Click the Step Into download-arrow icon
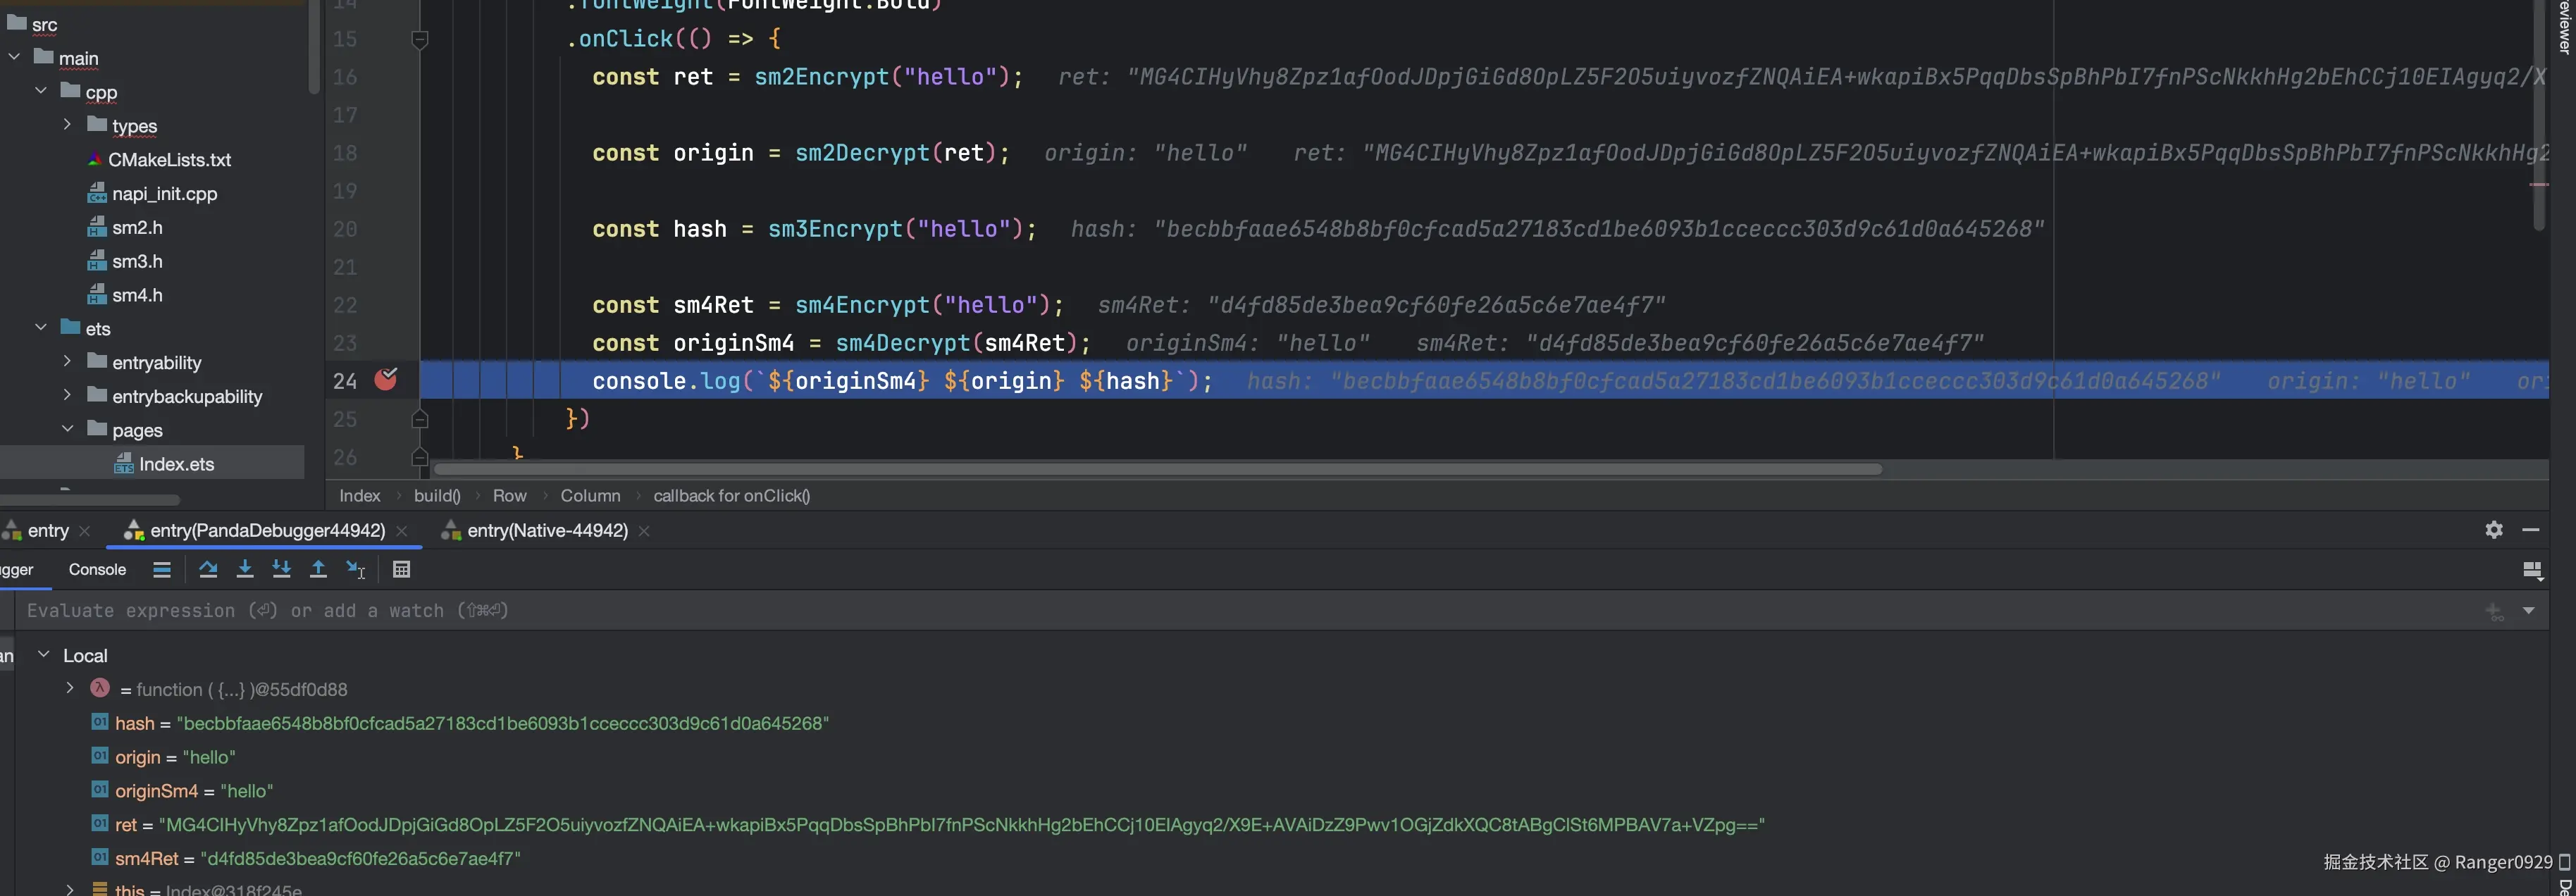2576x896 pixels. click(x=245, y=569)
